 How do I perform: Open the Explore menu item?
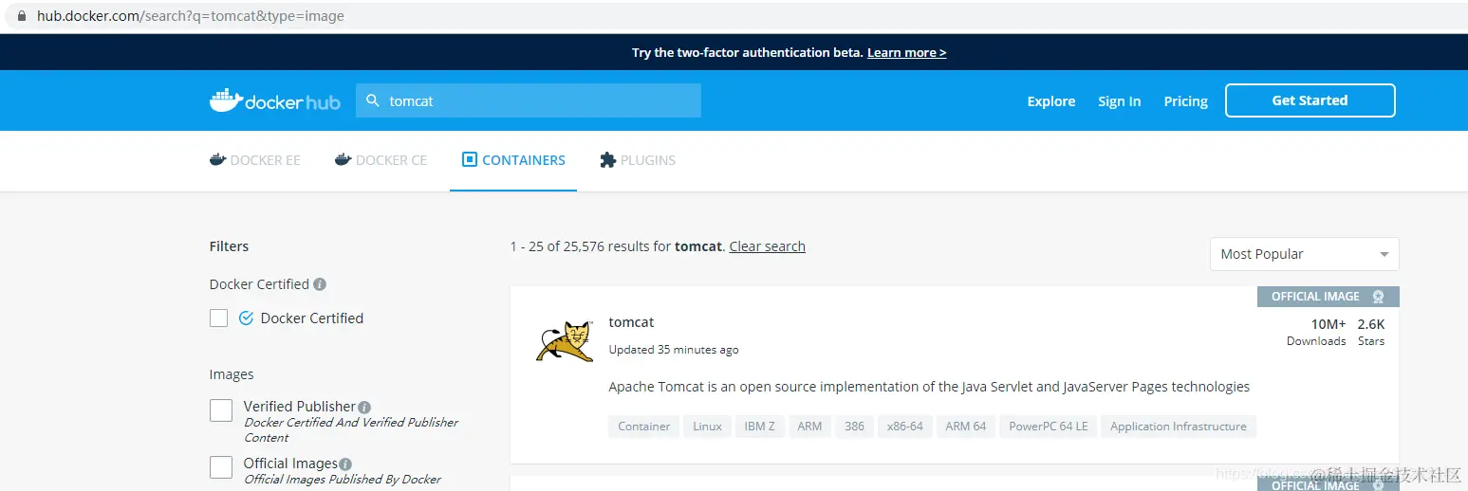1051,101
